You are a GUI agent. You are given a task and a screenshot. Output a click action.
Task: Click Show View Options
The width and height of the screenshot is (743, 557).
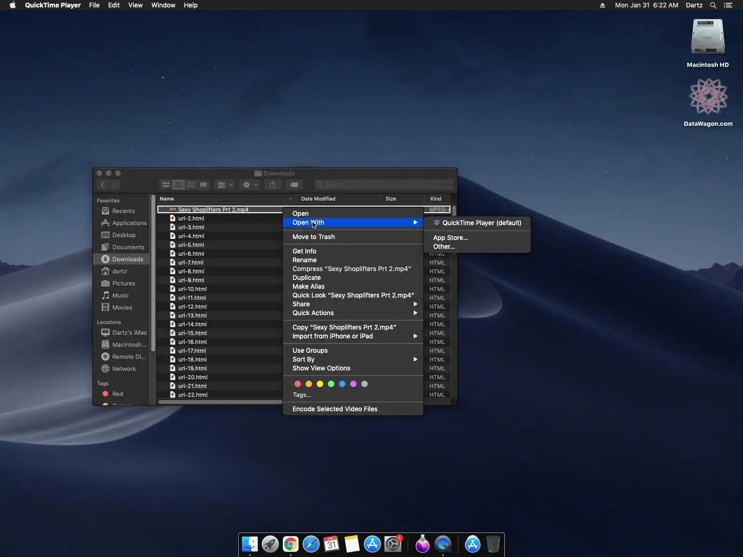coord(353,368)
